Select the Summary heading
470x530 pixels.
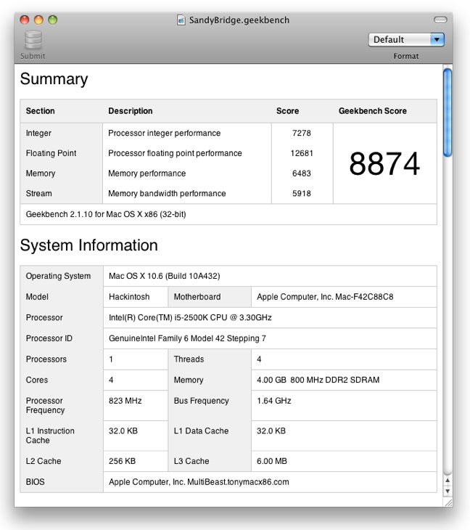pos(54,79)
